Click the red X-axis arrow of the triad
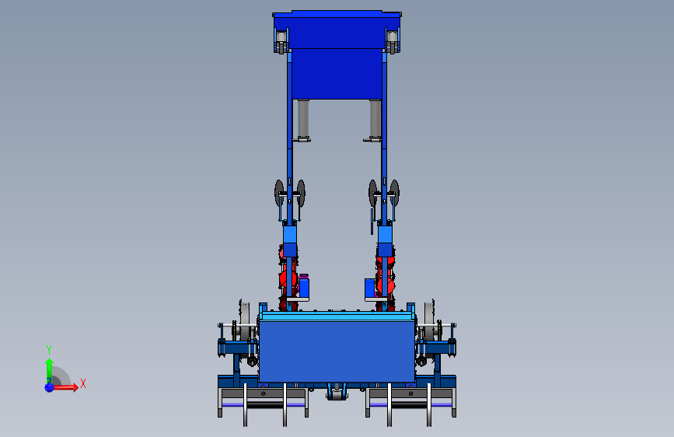Screen dimensions: 674x437 tap(66, 387)
